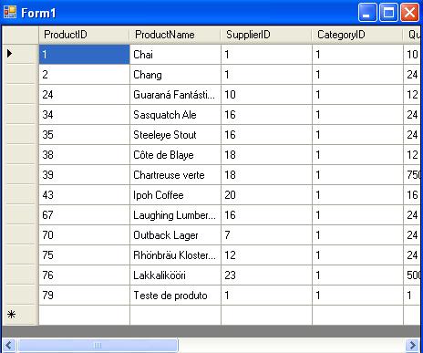Select the cell 'Steeleye Stout'
This screenshot has width=423, height=353.
click(175, 134)
